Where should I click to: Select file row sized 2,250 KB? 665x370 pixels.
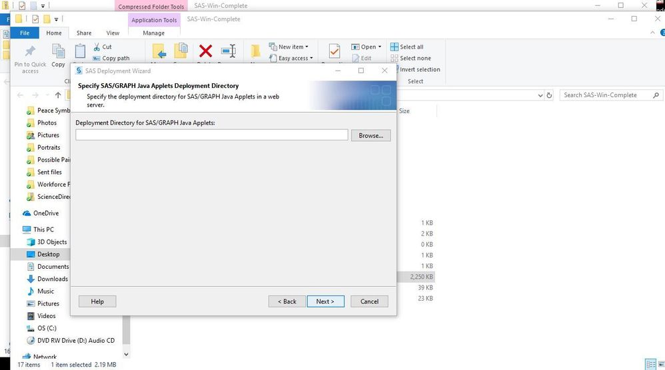pos(416,277)
